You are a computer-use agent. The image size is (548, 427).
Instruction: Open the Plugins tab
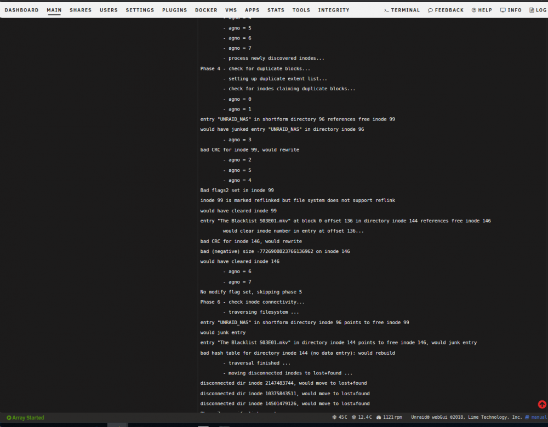[174, 10]
